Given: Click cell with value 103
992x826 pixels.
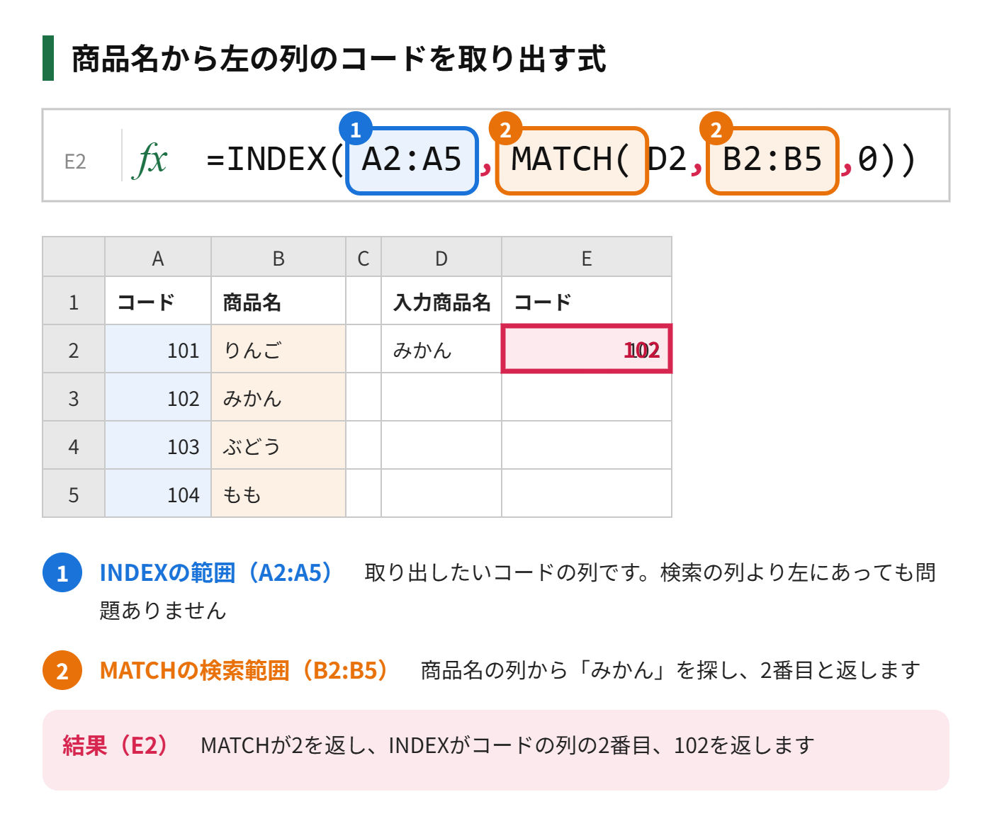Looking at the screenshot, I should [158, 446].
